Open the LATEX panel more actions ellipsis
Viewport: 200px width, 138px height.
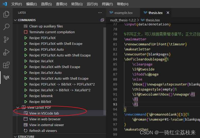click(x=100, y=13)
